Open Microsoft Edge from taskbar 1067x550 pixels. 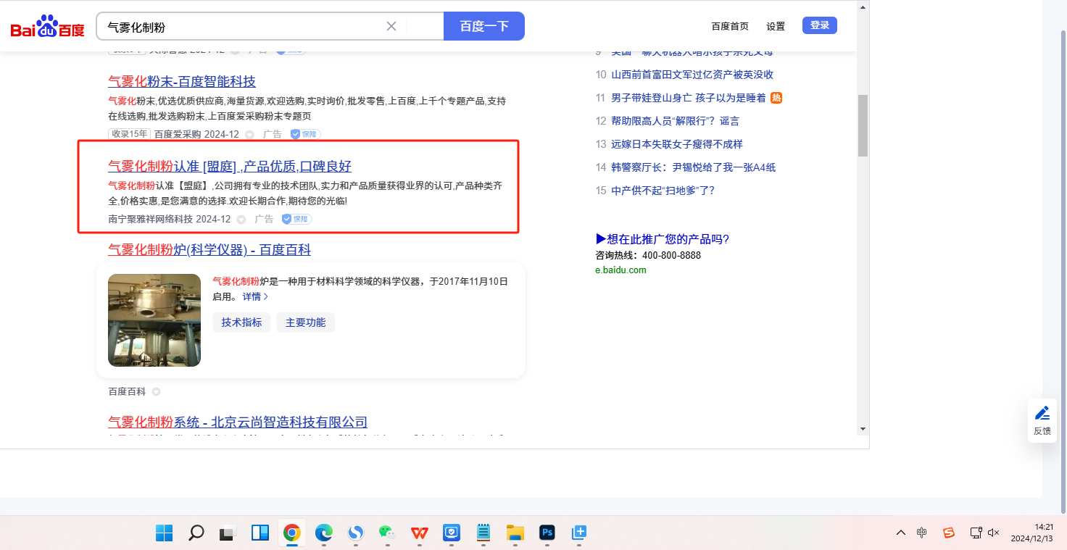pyautogui.click(x=323, y=533)
